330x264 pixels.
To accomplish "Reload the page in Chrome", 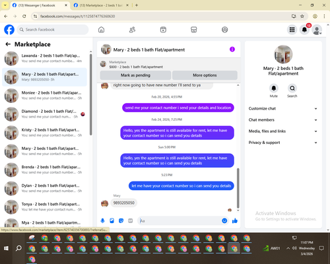I will pos(24,16).
